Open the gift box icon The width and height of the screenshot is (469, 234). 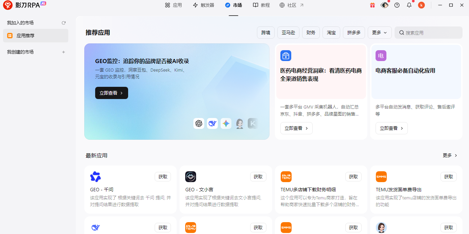coord(372,5)
